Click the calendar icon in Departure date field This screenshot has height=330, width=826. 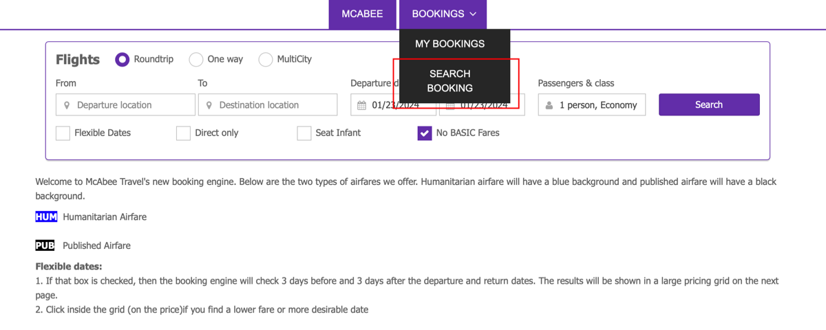pyautogui.click(x=361, y=105)
